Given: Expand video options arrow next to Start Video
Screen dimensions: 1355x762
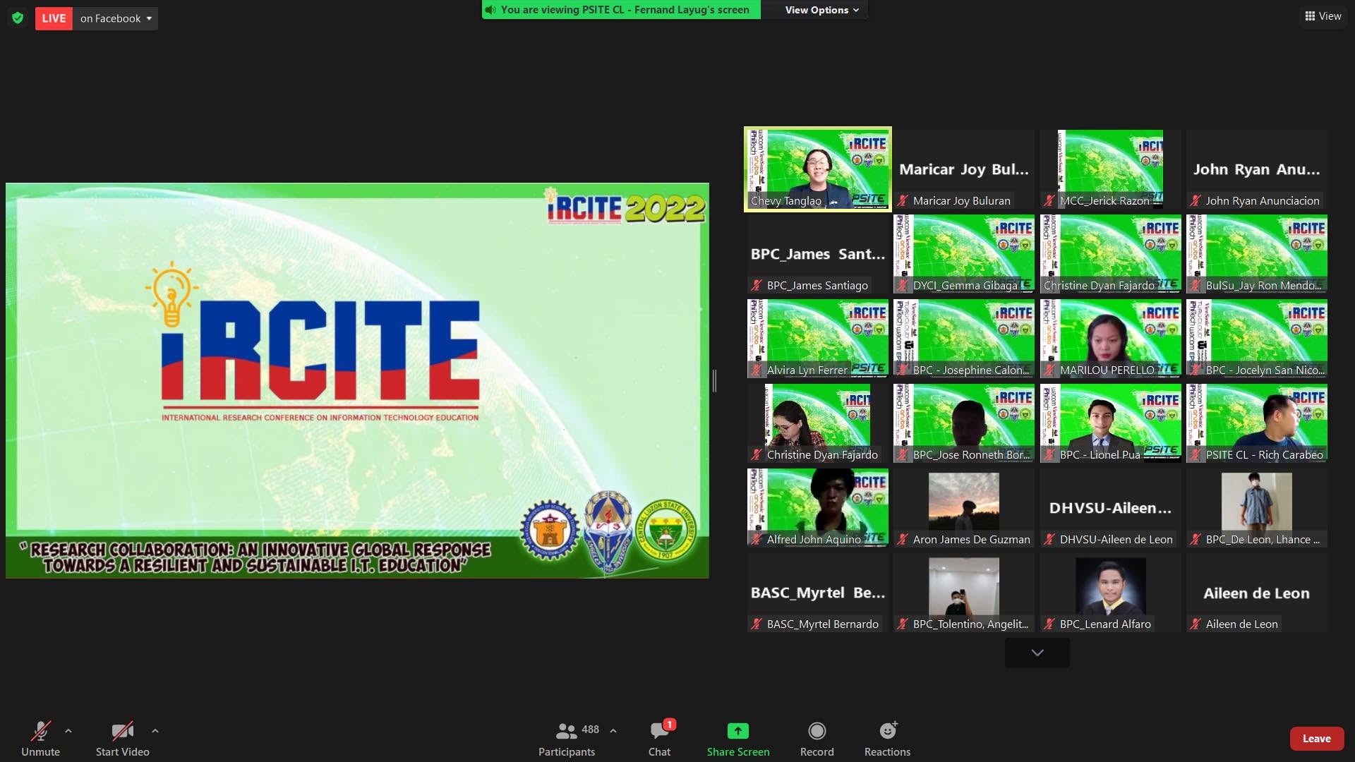Looking at the screenshot, I should pyautogui.click(x=155, y=731).
